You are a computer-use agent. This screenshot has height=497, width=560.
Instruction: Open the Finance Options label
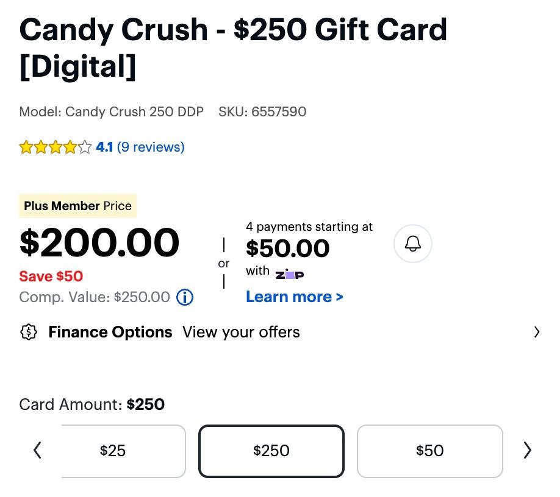pyautogui.click(x=110, y=332)
